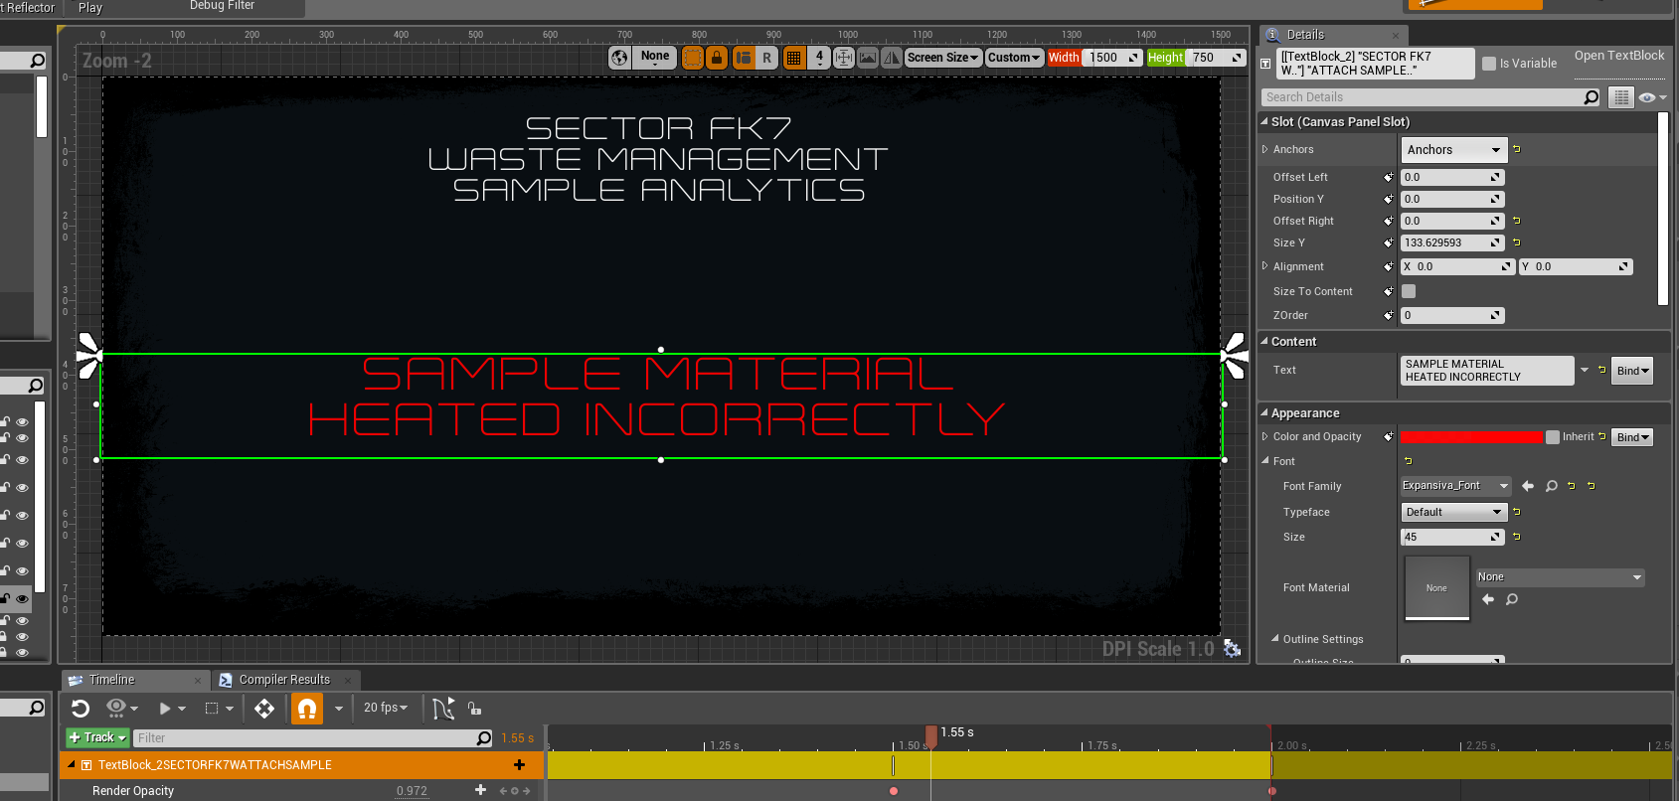This screenshot has width=1679, height=801.
Task: Open the curve editor from Timeline toolbar
Action: pyautogui.click(x=443, y=709)
